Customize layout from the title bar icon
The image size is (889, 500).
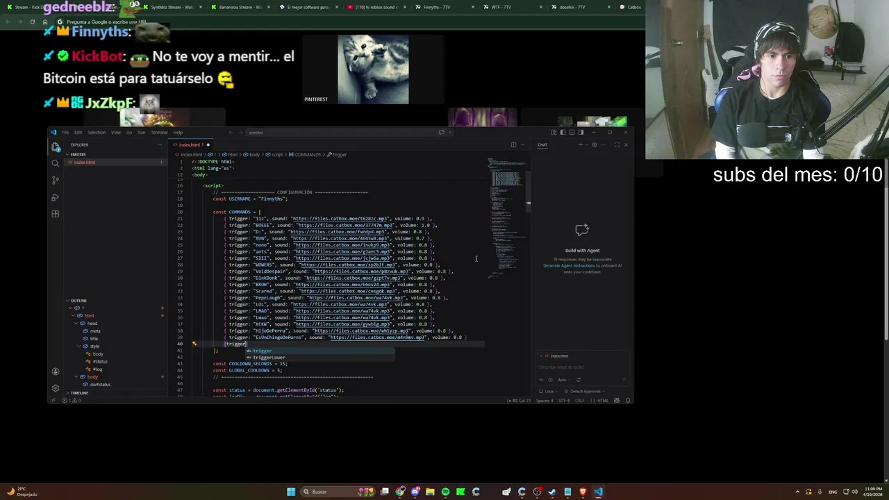coord(554,133)
